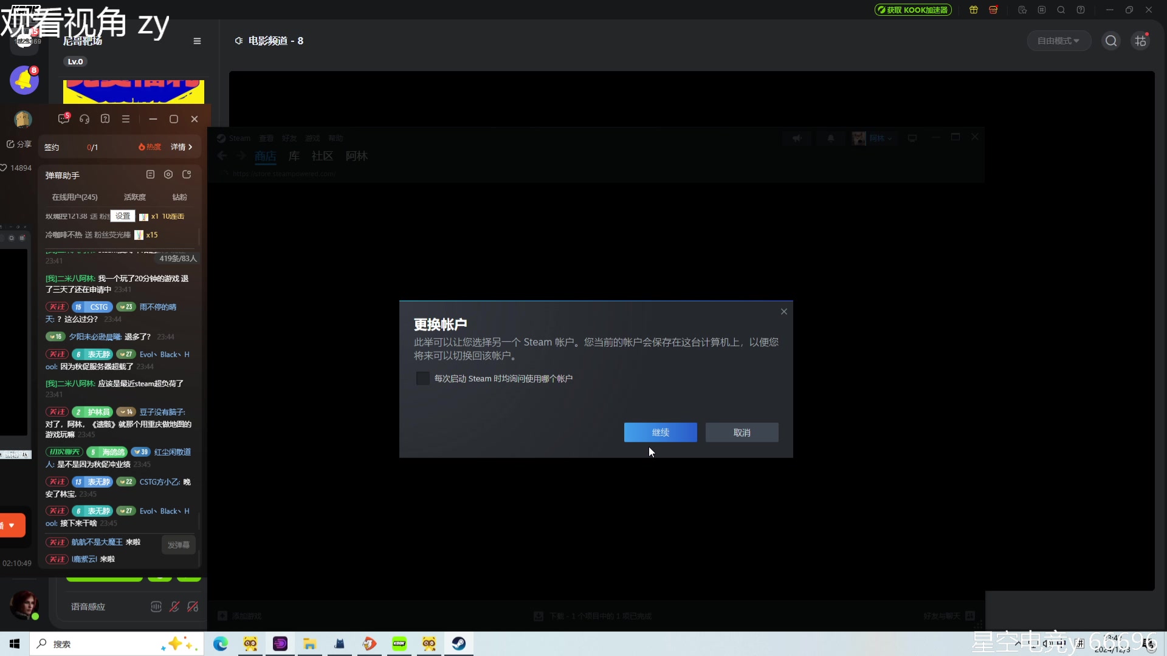Image resolution: width=1167 pixels, height=656 pixels.
Task: Click the 继续 button in the dialog
Action: [x=660, y=432]
